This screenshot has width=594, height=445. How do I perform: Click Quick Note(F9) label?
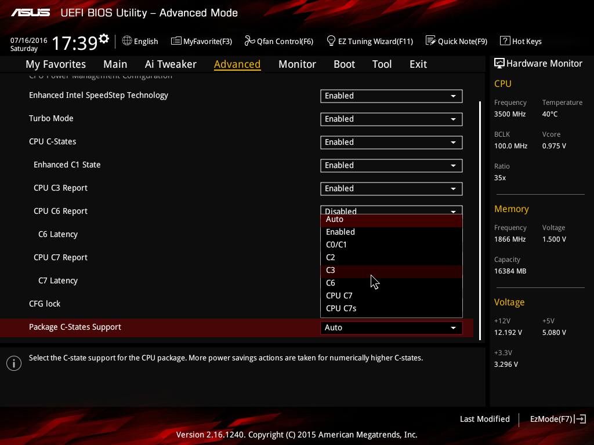point(462,41)
